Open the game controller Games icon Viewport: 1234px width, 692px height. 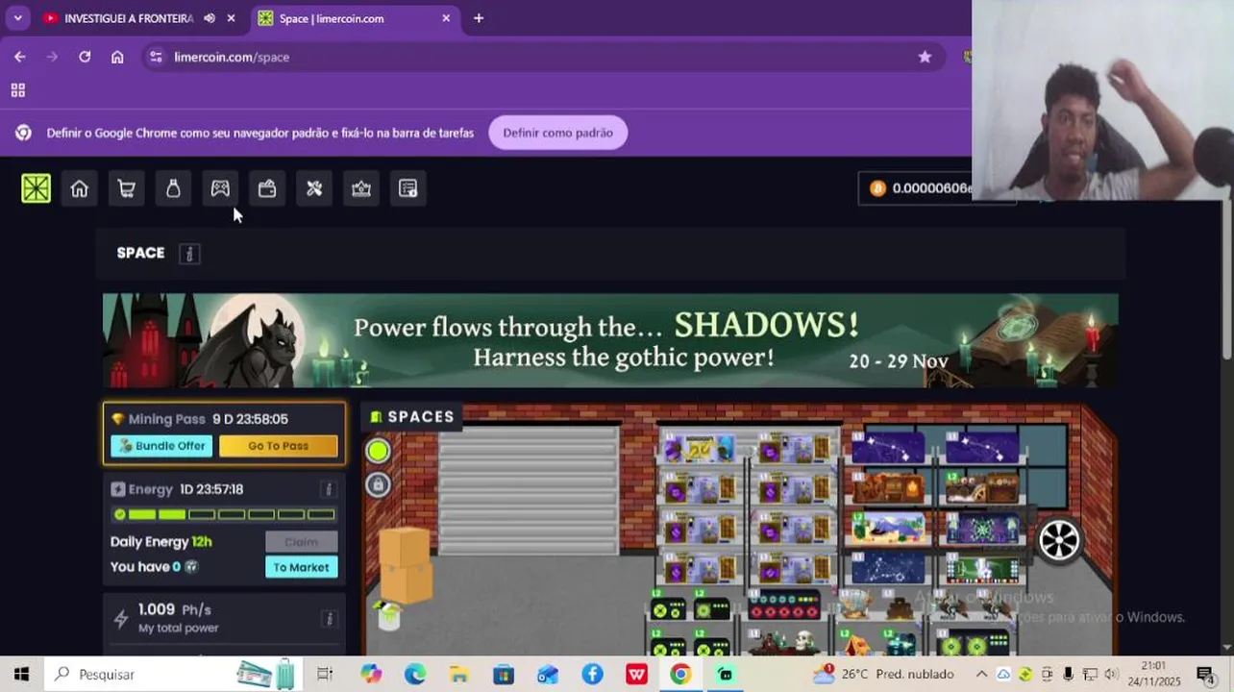point(220,188)
